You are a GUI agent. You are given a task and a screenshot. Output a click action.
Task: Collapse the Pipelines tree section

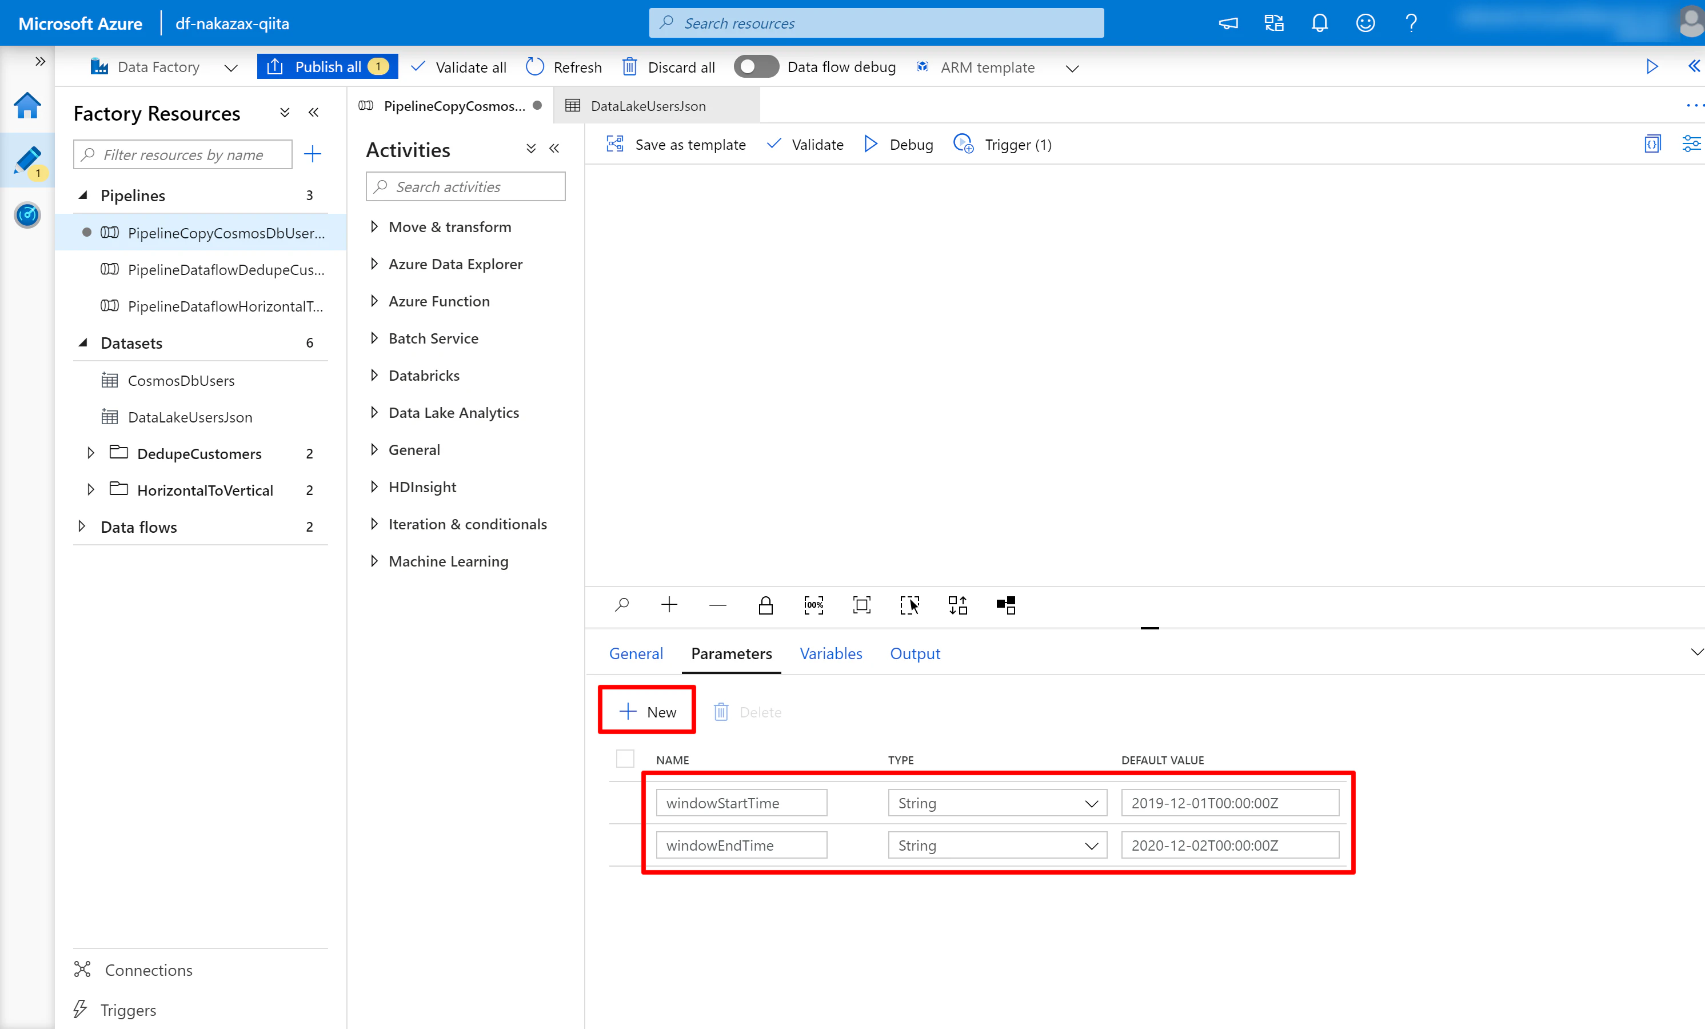click(83, 195)
